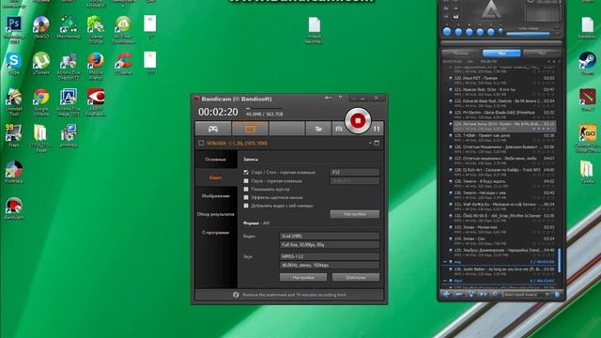Open the О программе tab
Viewport: 601px width, 338px height.
(x=216, y=233)
